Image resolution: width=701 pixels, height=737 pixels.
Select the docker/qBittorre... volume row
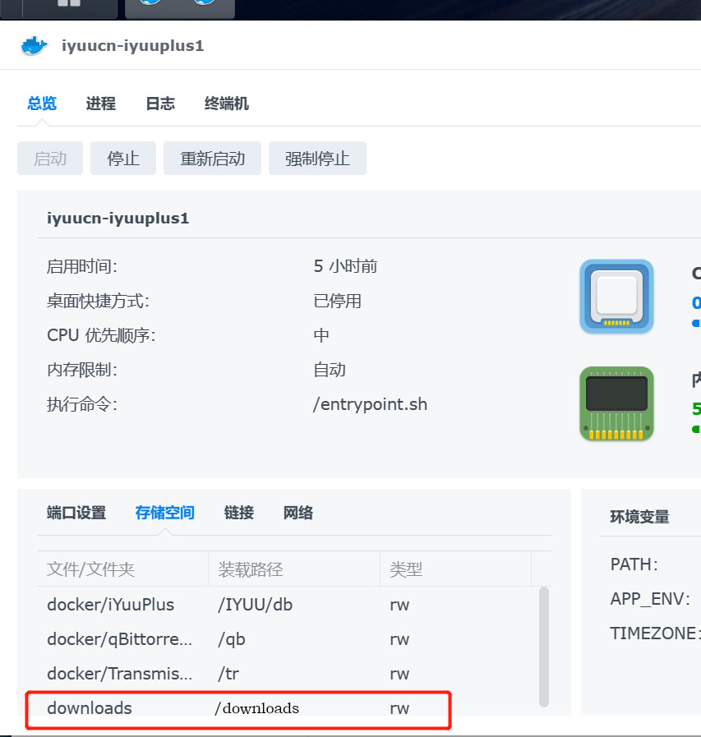click(288, 639)
